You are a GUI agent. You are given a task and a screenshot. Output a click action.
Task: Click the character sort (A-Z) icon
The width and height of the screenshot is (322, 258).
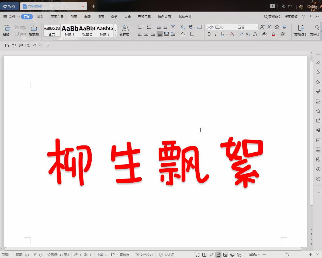(183, 27)
